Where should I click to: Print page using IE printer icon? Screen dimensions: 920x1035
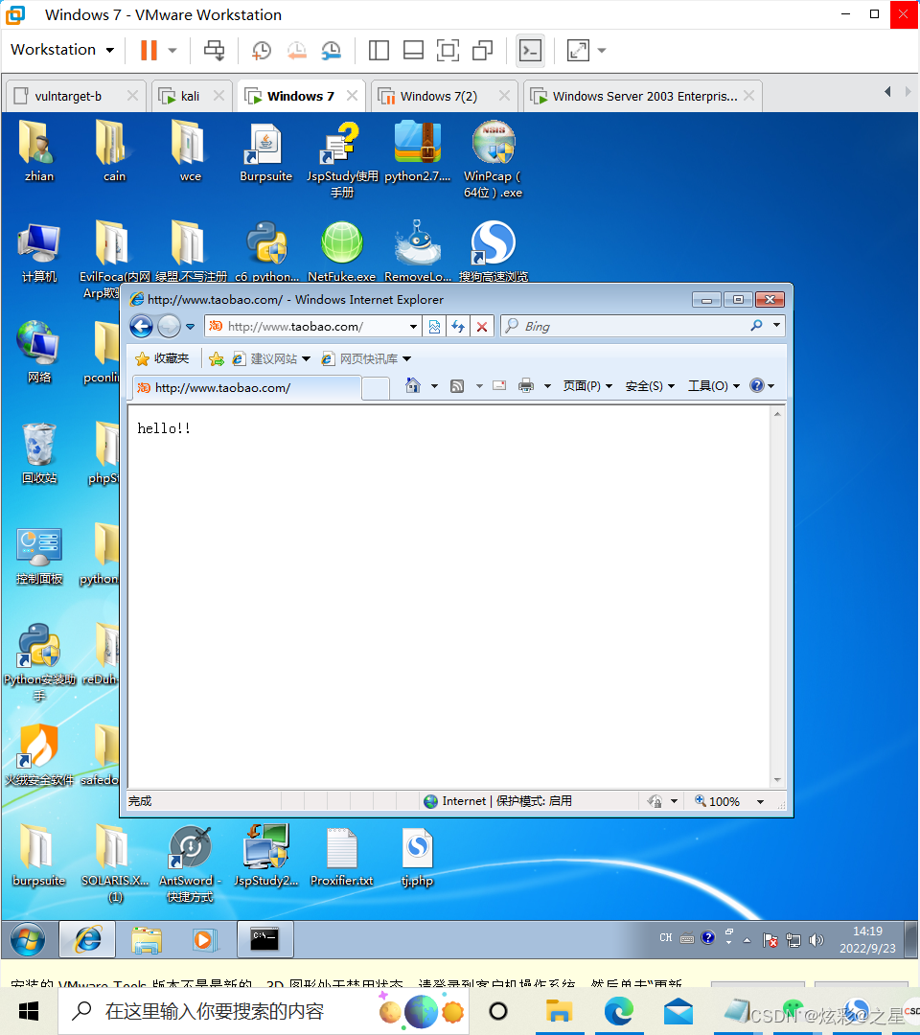[x=526, y=385]
